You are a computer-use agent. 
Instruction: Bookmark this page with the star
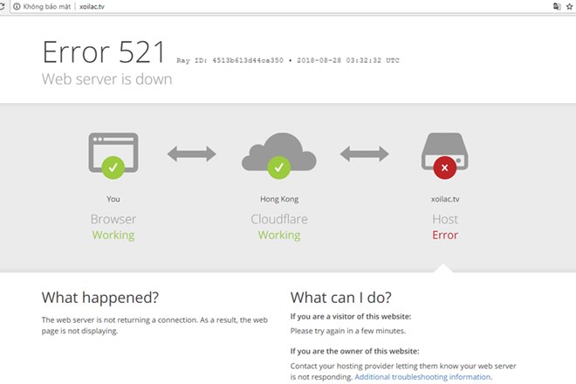click(570, 6)
